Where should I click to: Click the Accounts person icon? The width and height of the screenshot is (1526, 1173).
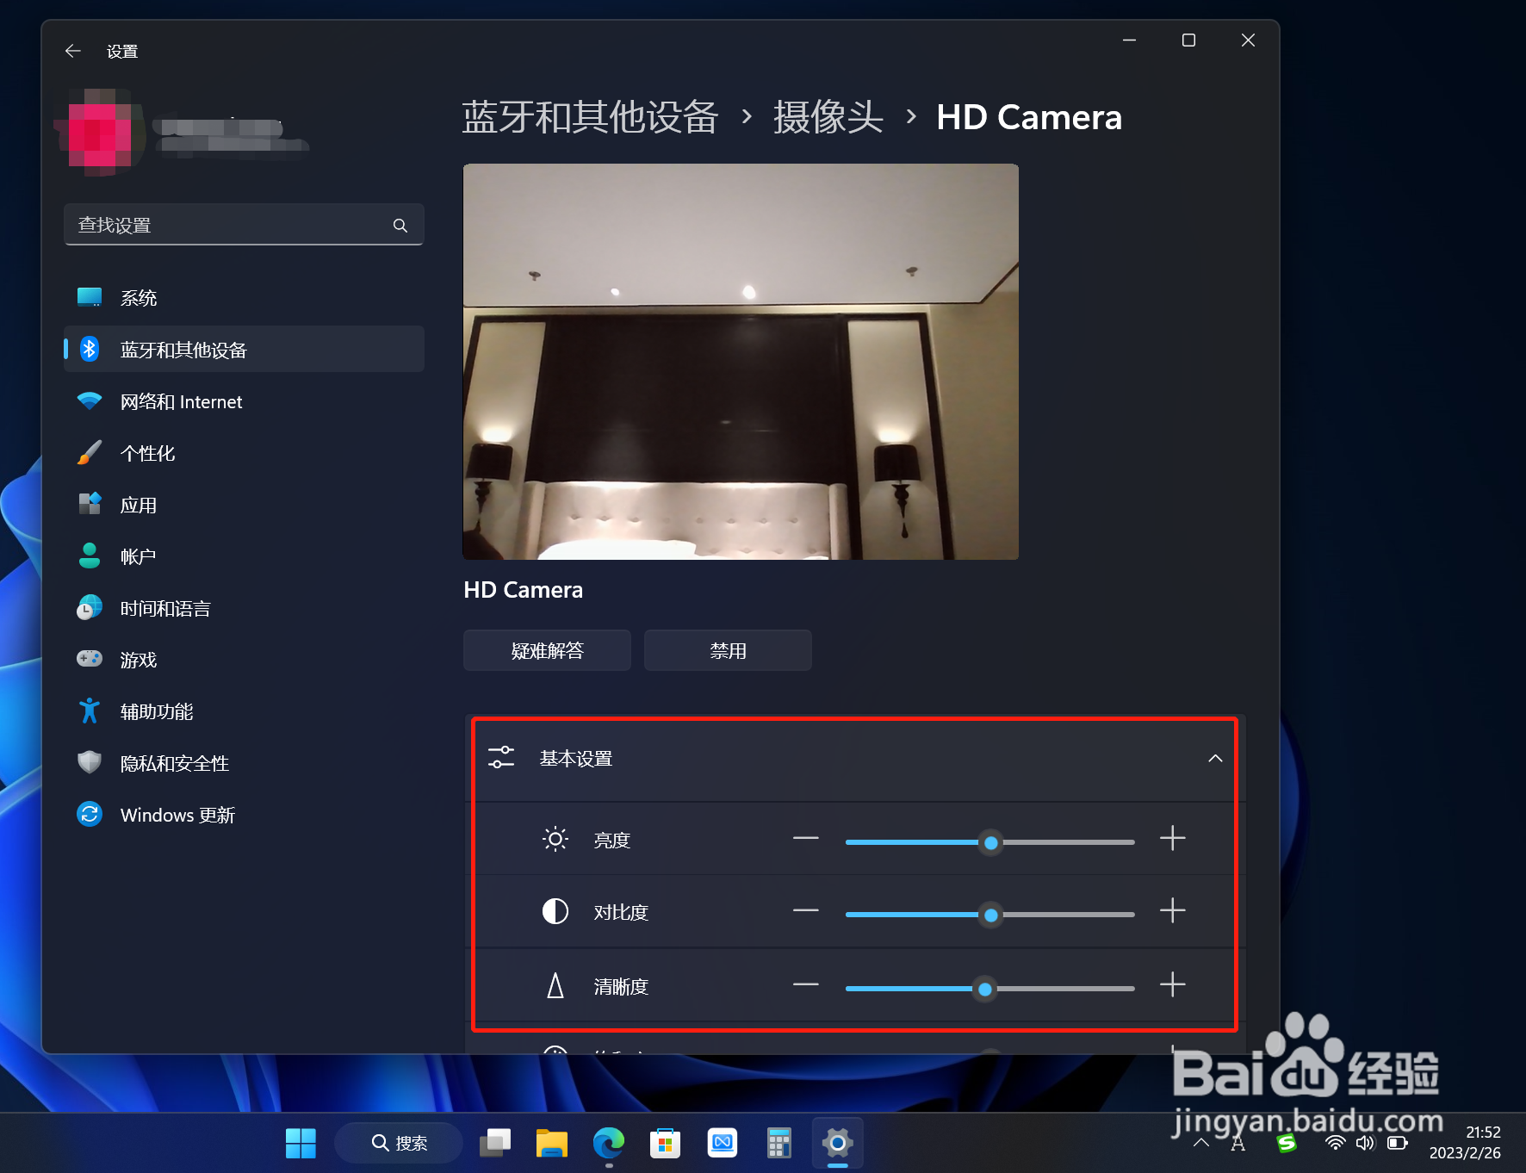pos(90,555)
